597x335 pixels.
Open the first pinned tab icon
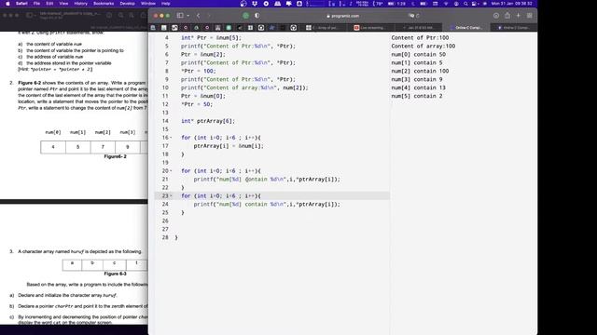coord(153,28)
